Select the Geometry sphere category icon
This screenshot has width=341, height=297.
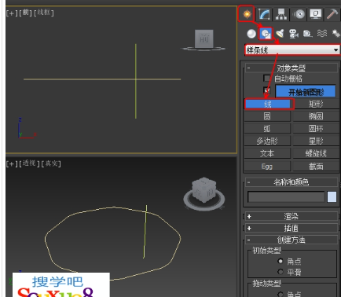pos(251,34)
